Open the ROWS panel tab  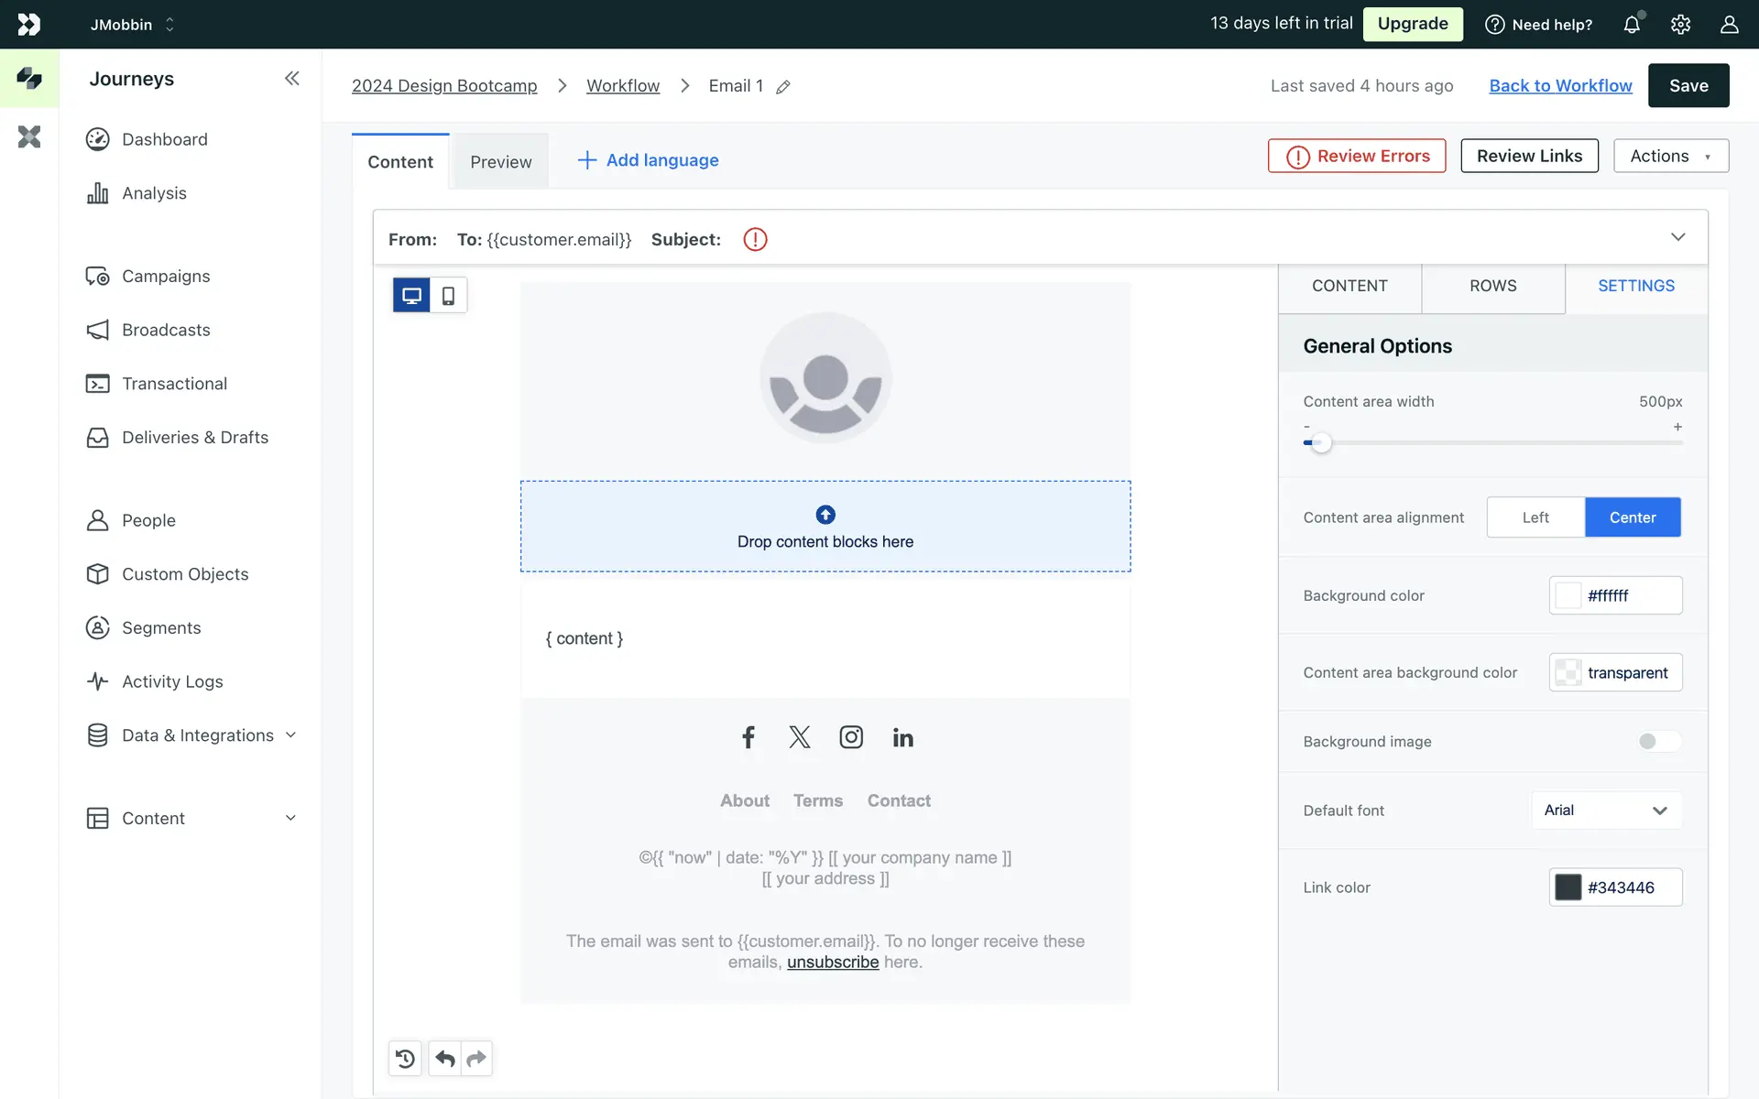pos(1492,286)
